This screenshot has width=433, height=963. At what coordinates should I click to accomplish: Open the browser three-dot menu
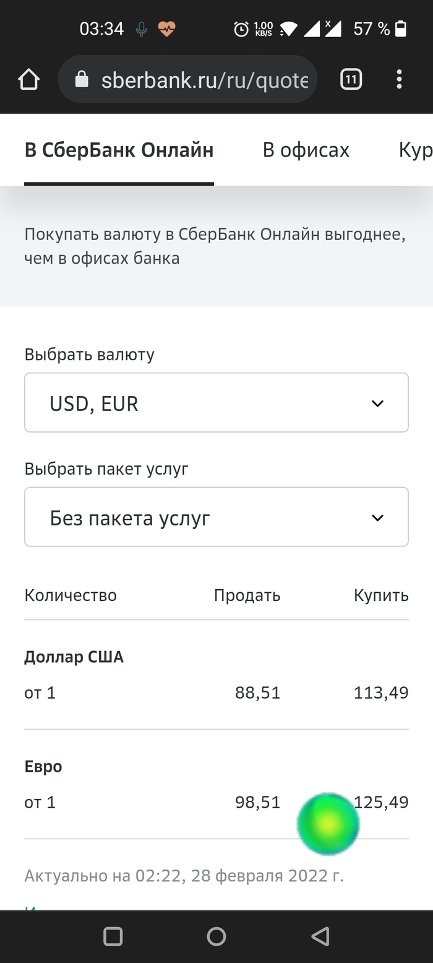400,79
